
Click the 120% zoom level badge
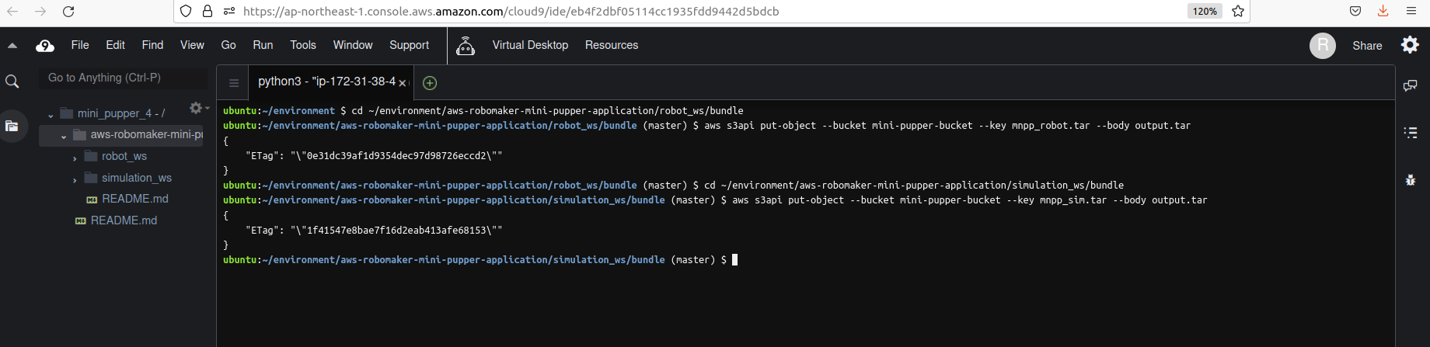click(x=1205, y=11)
